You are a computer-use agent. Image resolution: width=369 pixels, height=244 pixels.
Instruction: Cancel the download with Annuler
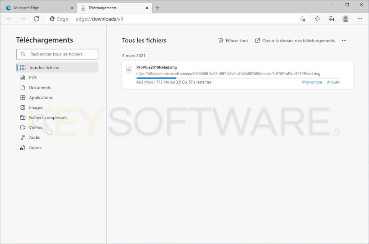click(x=333, y=82)
